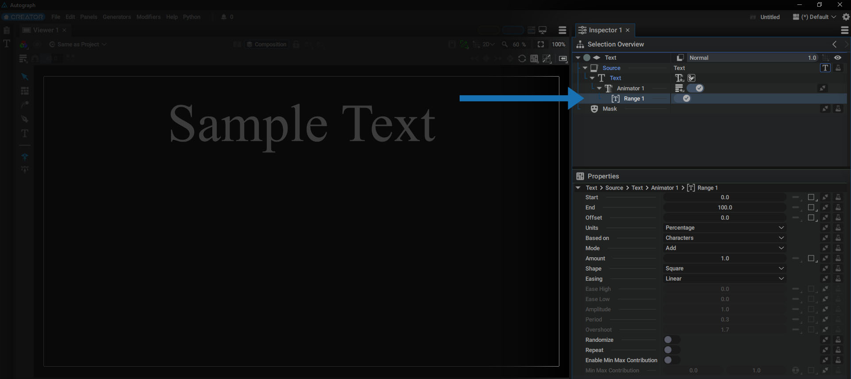Open the Default layout dropdown
The height and width of the screenshot is (379, 851).
[815, 17]
